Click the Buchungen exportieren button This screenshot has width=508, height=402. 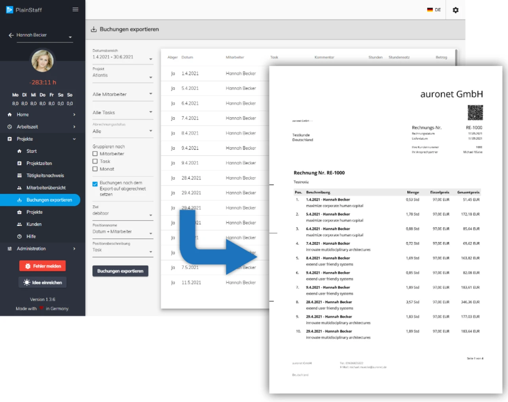point(120,271)
